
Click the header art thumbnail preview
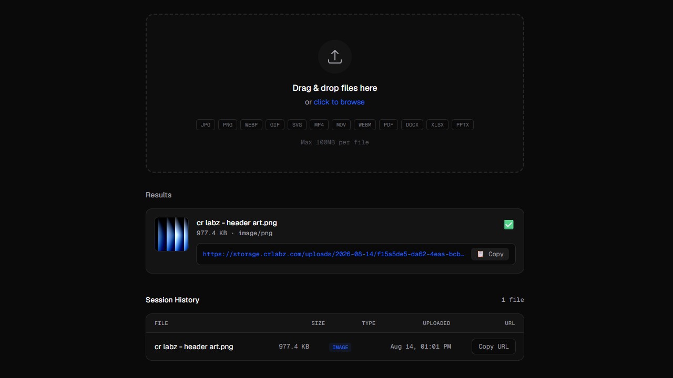171,234
